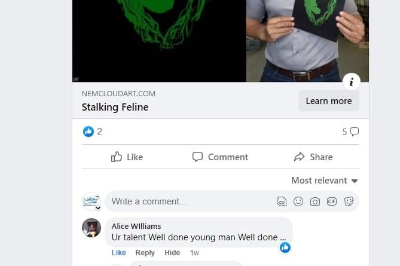Share the Stalking Feline post
400x266 pixels.
point(313,157)
